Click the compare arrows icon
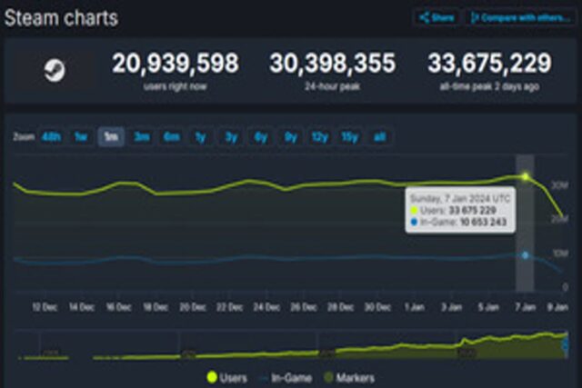Screen dimensions: 582x388 pyautogui.click(x=475, y=18)
